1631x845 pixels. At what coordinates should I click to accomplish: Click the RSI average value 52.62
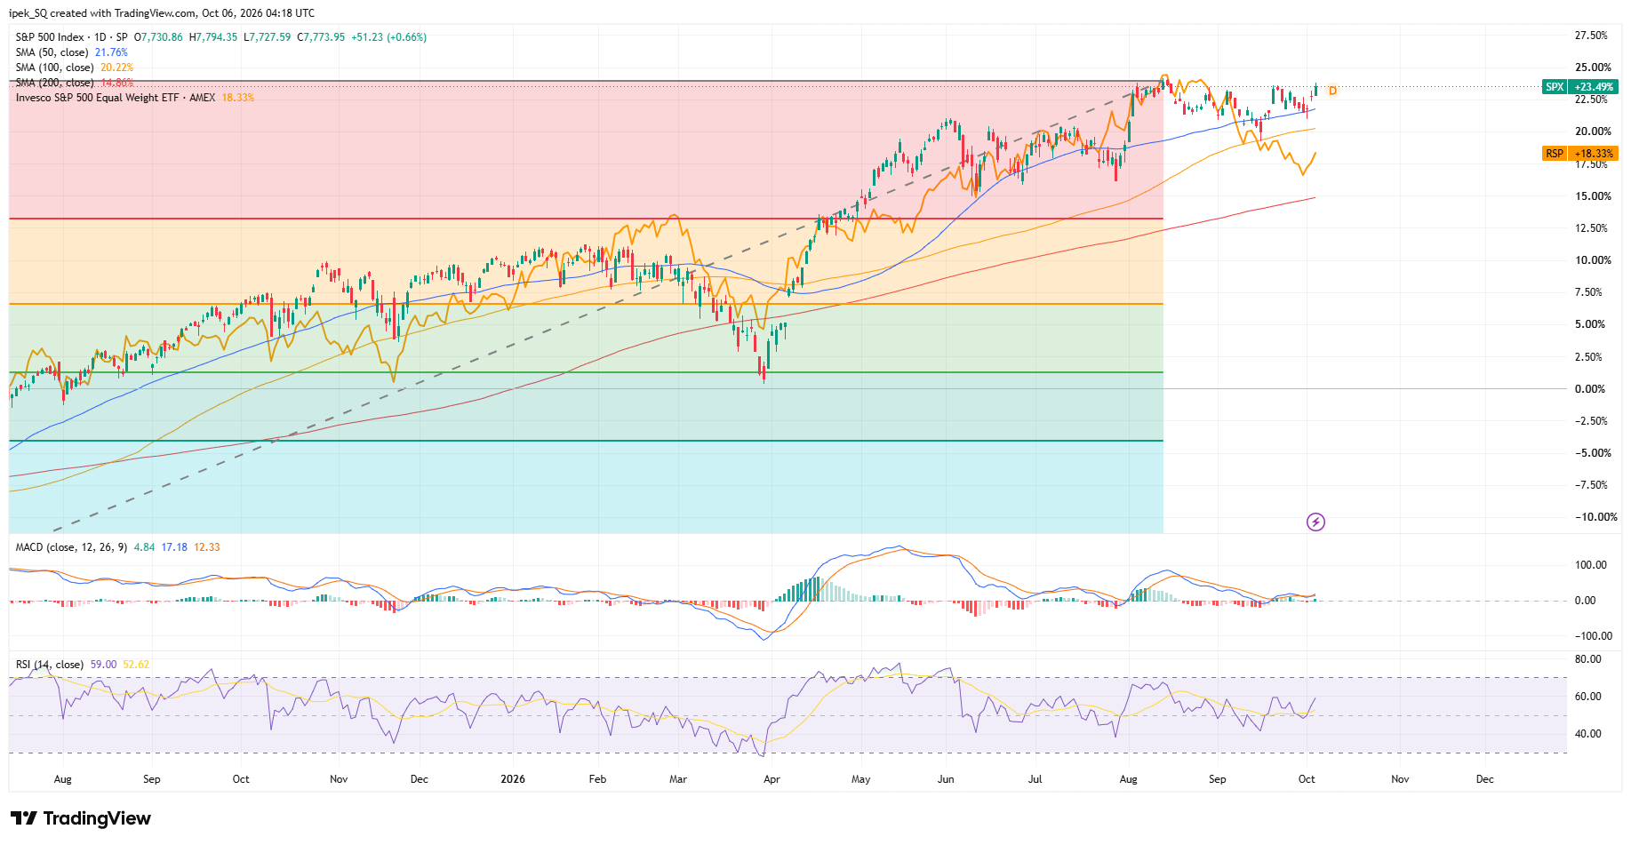click(136, 665)
